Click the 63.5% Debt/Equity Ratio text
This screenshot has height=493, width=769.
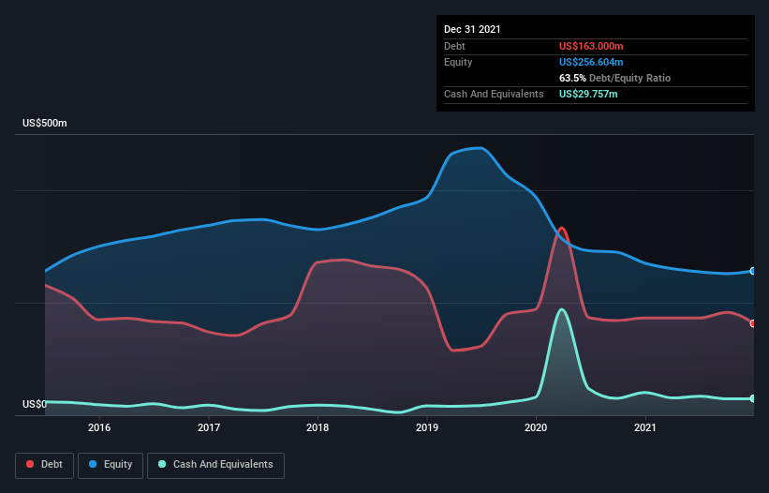(x=614, y=78)
